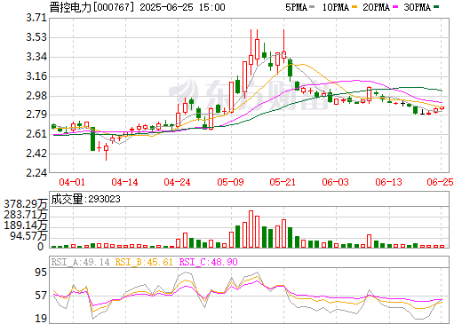Click the 3.53 price axis label

[36, 37]
